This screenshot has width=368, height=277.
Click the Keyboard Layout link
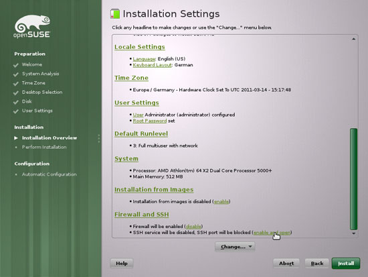point(152,65)
